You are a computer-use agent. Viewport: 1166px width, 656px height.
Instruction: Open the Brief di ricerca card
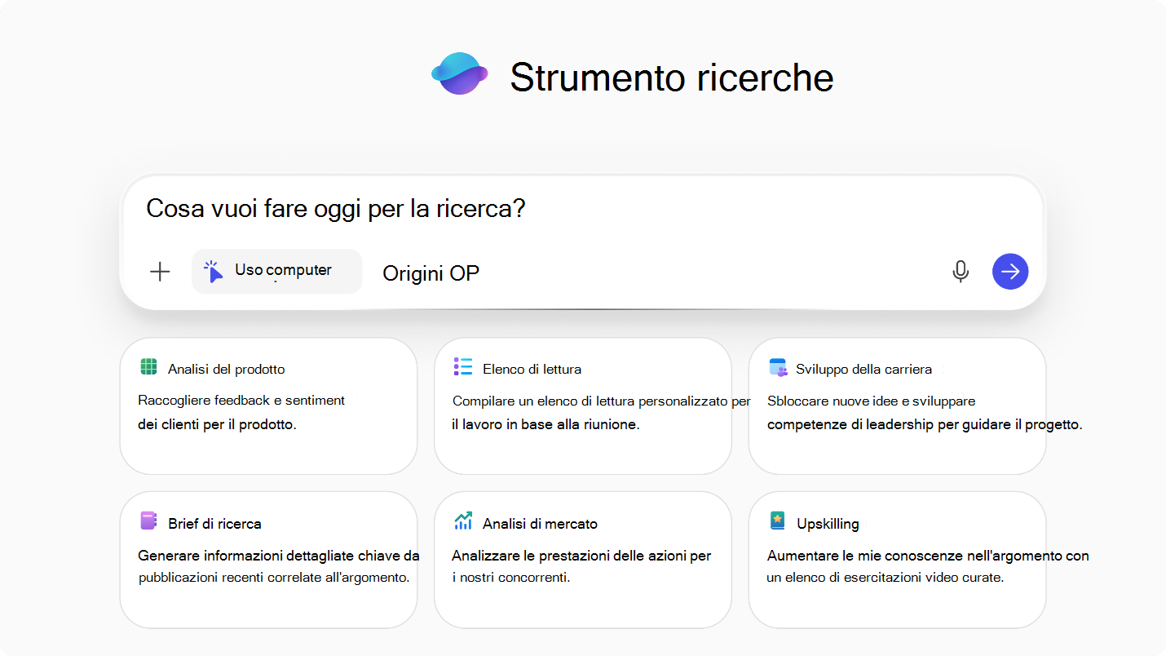coord(268,559)
